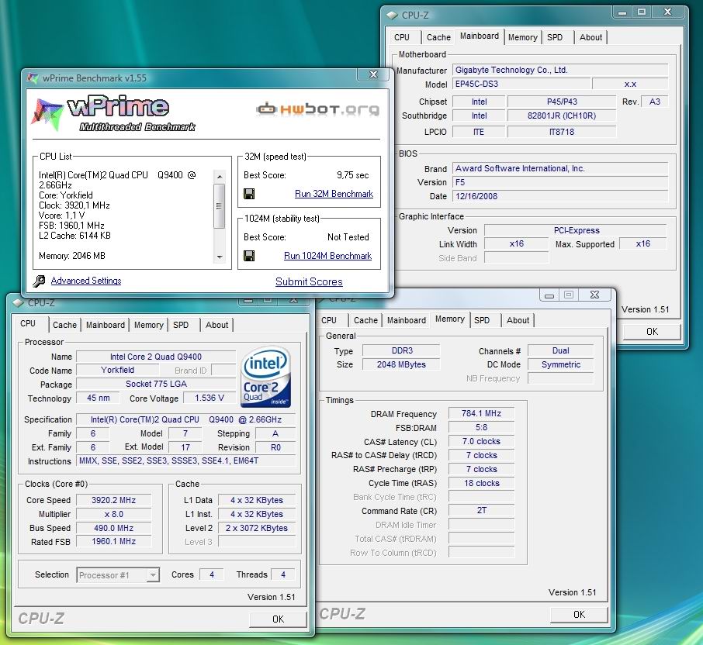The height and width of the screenshot is (645, 703).
Task: Click the memory Type DDR3 field
Action: pos(402,350)
